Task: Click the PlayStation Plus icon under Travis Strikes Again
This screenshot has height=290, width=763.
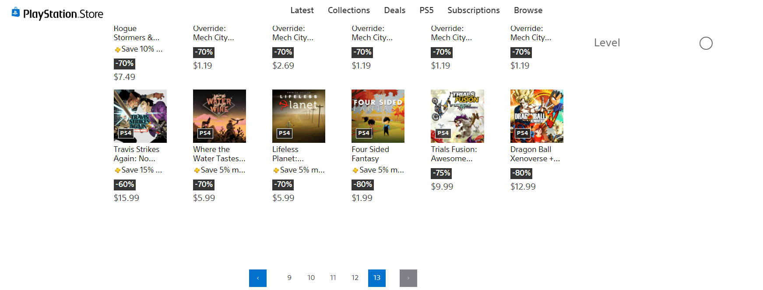Action: (117, 170)
